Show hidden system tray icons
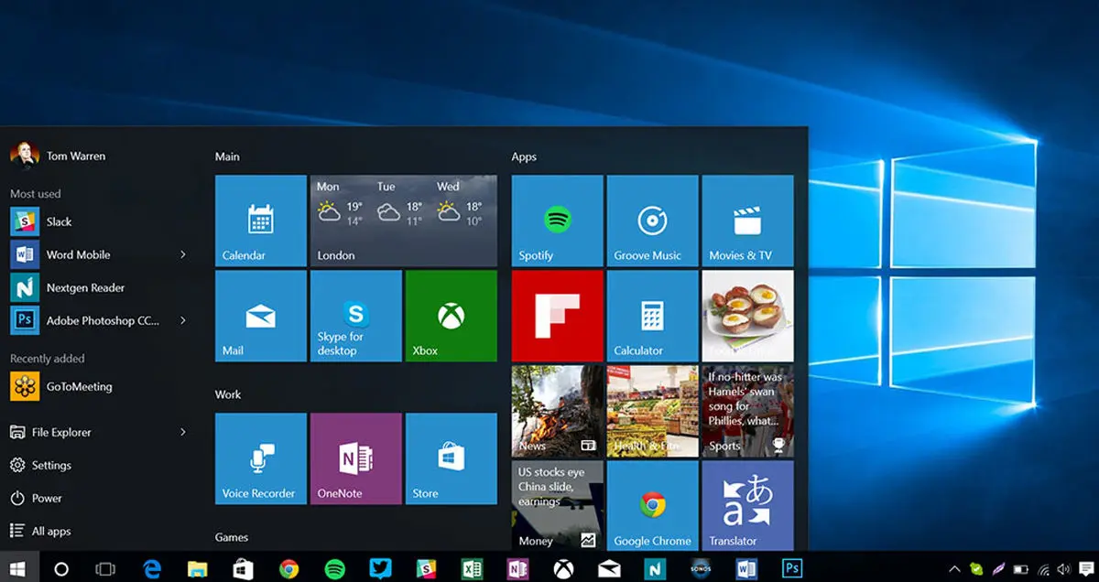The height and width of the screenshot is (582, 1099). [x=955, y=569]
